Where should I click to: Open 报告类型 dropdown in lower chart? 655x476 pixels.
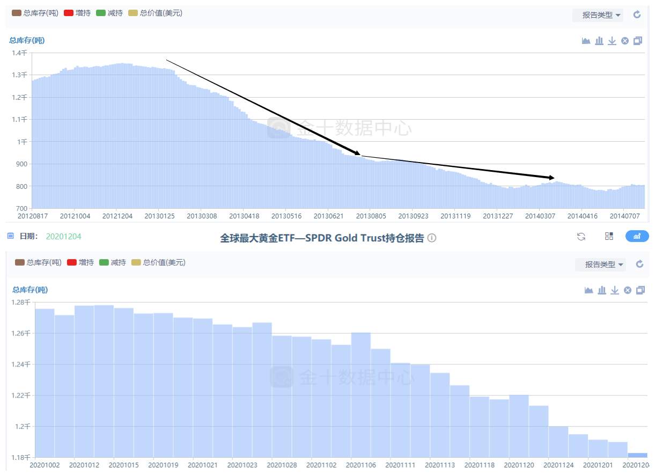(x=600, y=265)
